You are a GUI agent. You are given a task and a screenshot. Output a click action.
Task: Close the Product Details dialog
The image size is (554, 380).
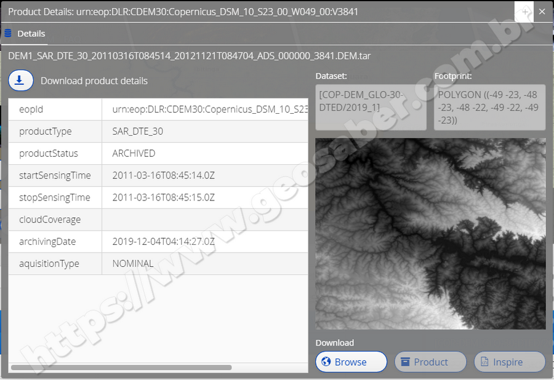click(542, 12)
